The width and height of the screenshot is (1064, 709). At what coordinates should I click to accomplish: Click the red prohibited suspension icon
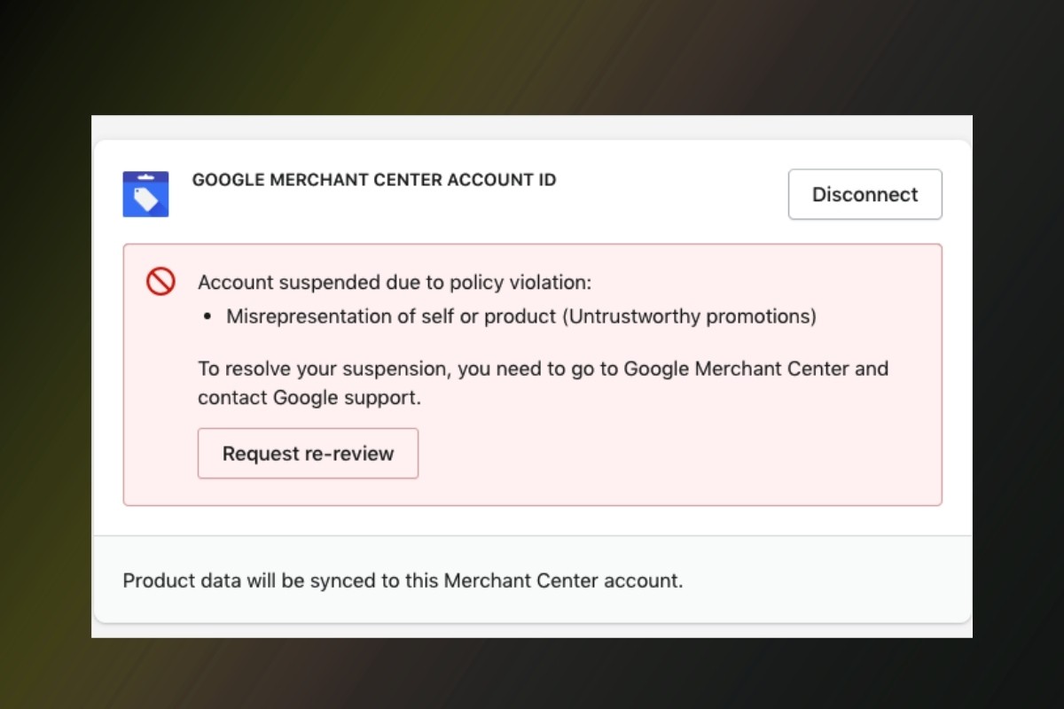(160, 282)
